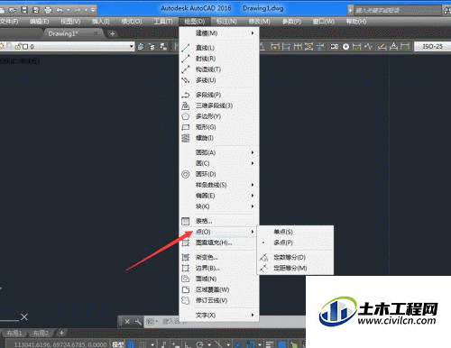451x348 pixels.
Task: Open the quick access toolbar customize dropdown
Action: (93, 10)
